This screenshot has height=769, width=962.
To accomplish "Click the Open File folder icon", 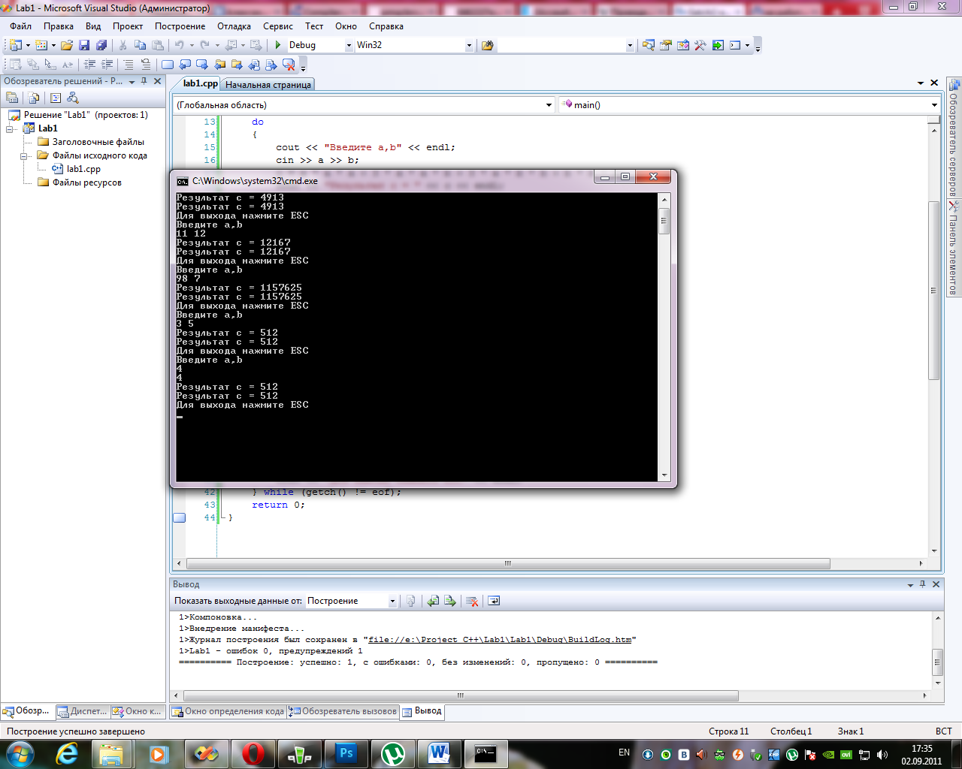I will (67, 45).
